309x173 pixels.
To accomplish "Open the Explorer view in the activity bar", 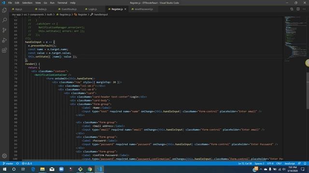I will [4, 10].
